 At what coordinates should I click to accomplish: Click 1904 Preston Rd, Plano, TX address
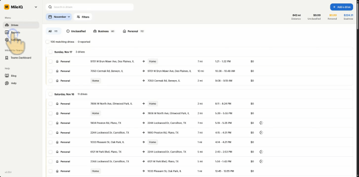pos(106,123)
